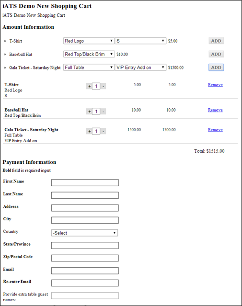Screen dimensions: 242x306
Task: Increase T-Shirt quantity with plus button
Action: (x=89, y=86)
